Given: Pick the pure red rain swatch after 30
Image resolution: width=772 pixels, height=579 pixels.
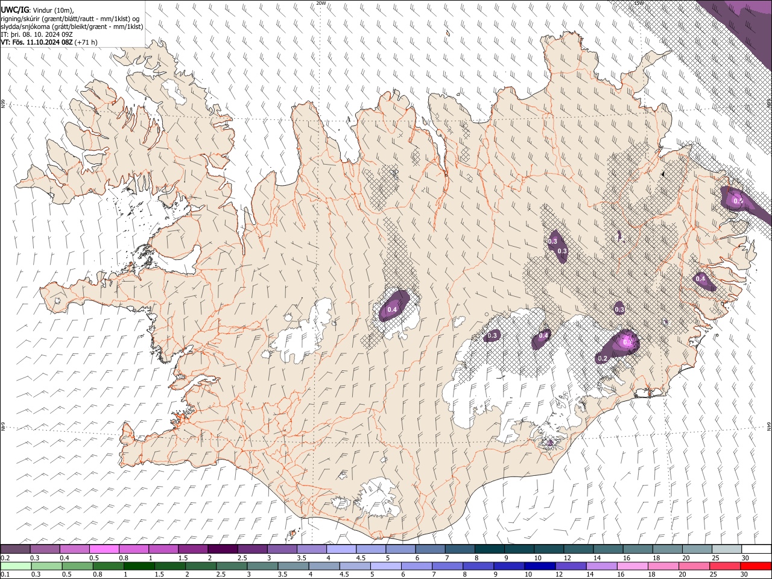Looking at the screenshot, I should [755, 566].
